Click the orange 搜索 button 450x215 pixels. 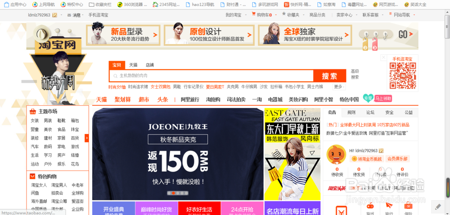tap(329, 76)
